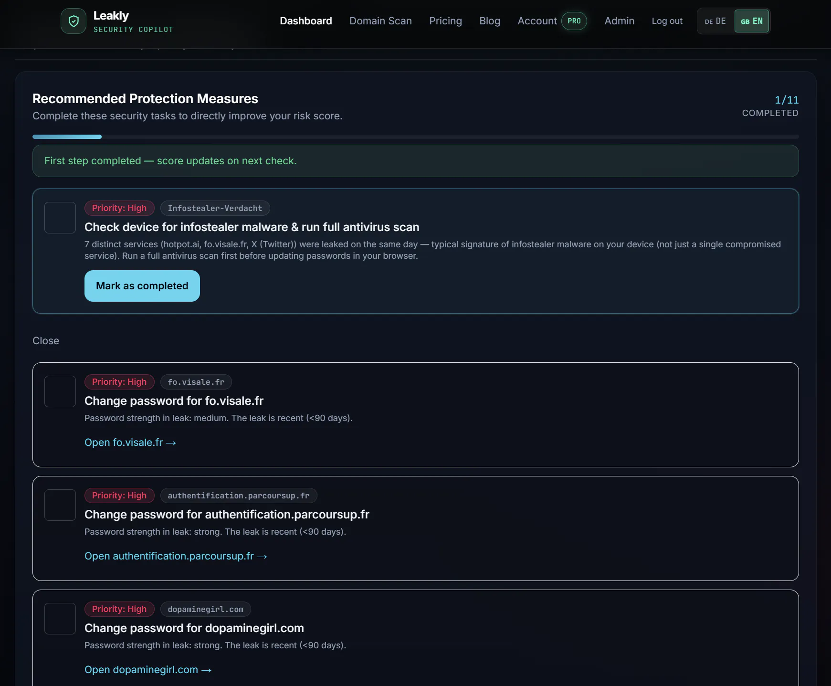Open the Pricing page
Image resolution: width=831 pixels, height=686 pixels.
[x=445, y=21]
